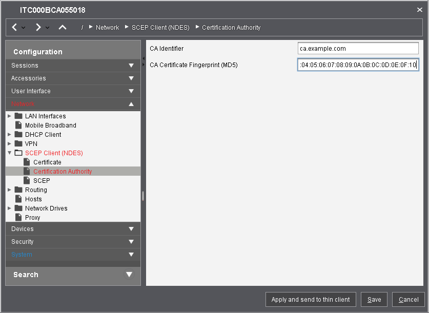Click the LAN Interfaces folder icon

pyautogui.click(x=18, y=116)
